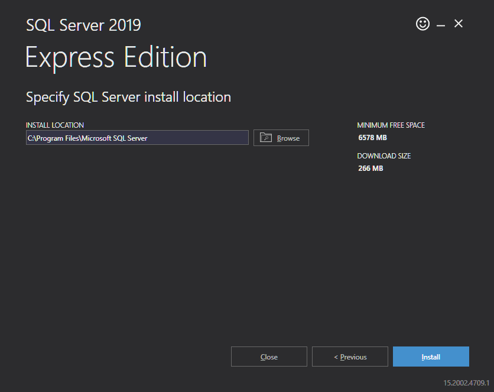Click the Install button
494x392 pixels.
coord(431,357)
